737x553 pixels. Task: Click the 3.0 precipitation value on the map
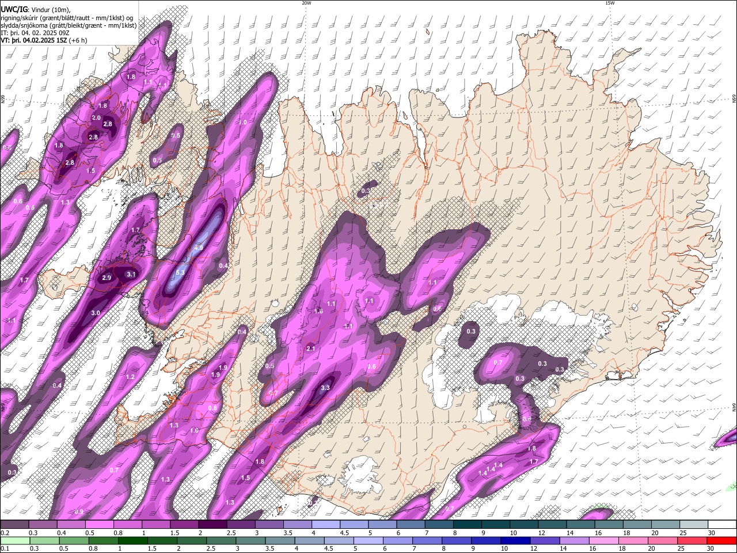click(96, 313)
